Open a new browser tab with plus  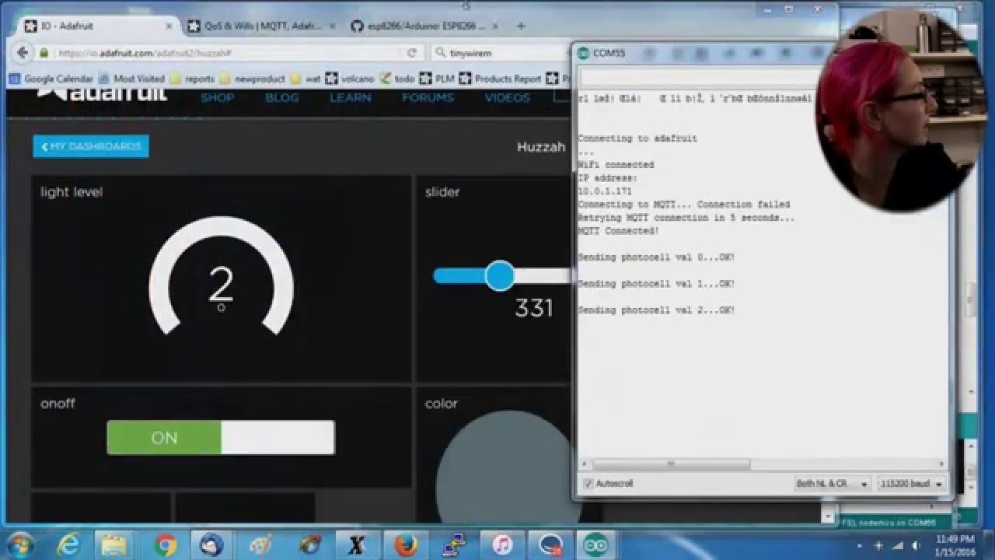pos(521,26)
